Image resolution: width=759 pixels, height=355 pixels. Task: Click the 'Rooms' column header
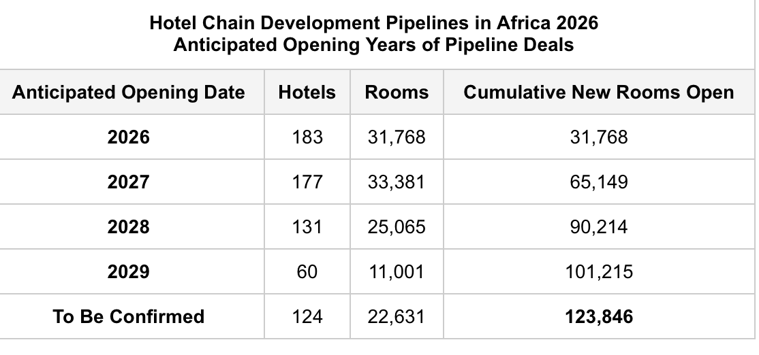pos(397,92)
